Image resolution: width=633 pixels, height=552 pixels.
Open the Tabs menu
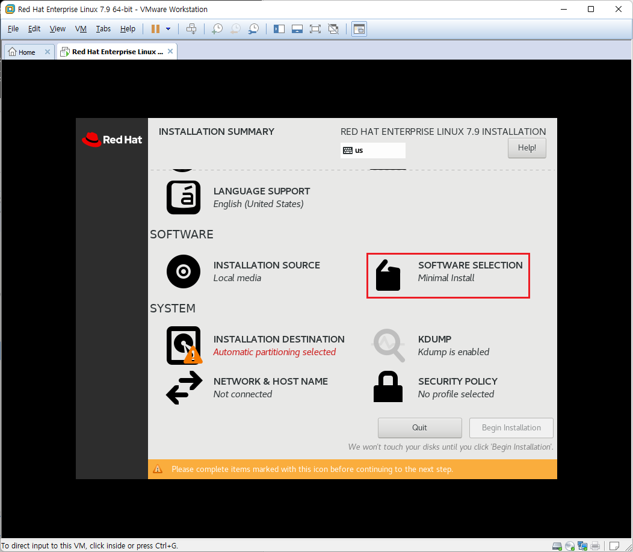click(103, 29)
